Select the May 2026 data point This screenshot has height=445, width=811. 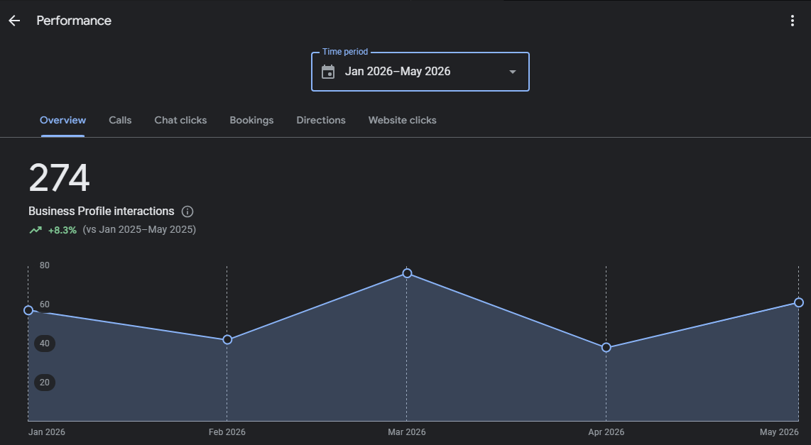[x=799, y=302]
